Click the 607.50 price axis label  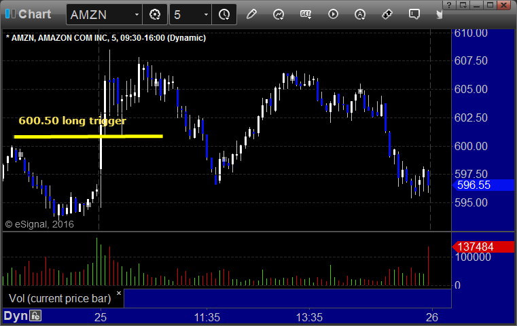471,60
